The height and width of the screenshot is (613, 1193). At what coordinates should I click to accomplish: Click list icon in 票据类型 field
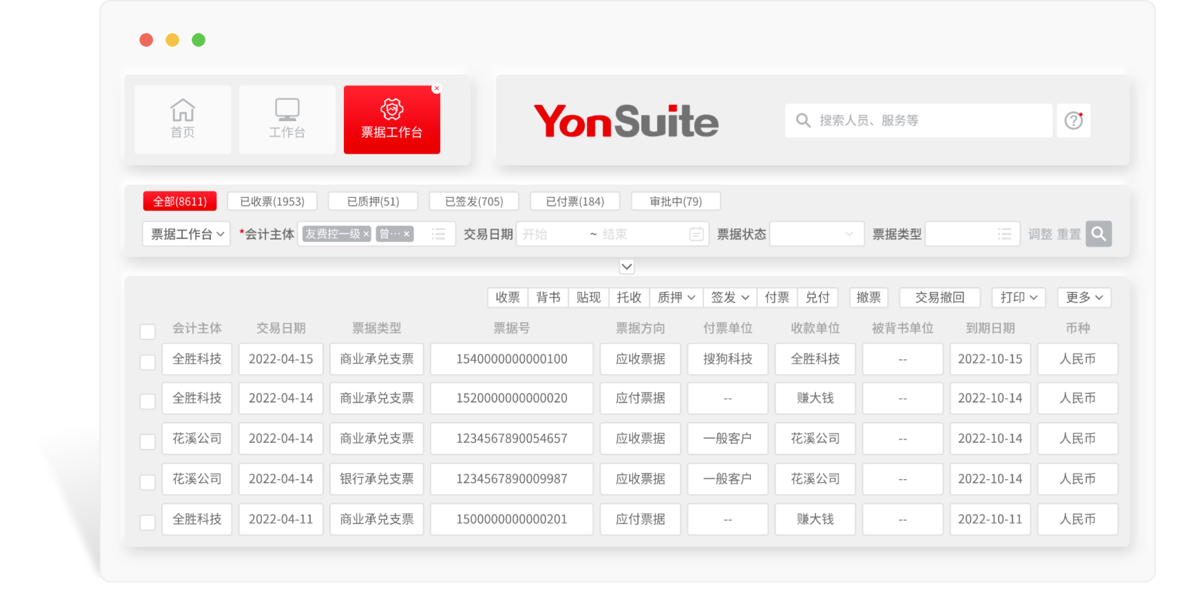[x=1004, y=234]
